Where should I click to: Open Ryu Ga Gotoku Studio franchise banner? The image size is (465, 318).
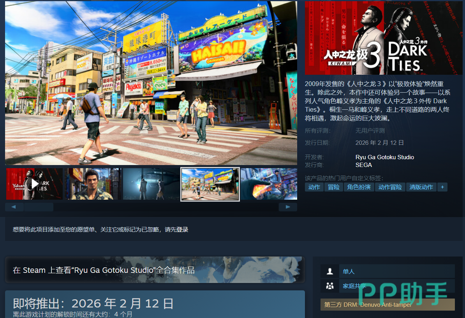(x=155, y=270)
